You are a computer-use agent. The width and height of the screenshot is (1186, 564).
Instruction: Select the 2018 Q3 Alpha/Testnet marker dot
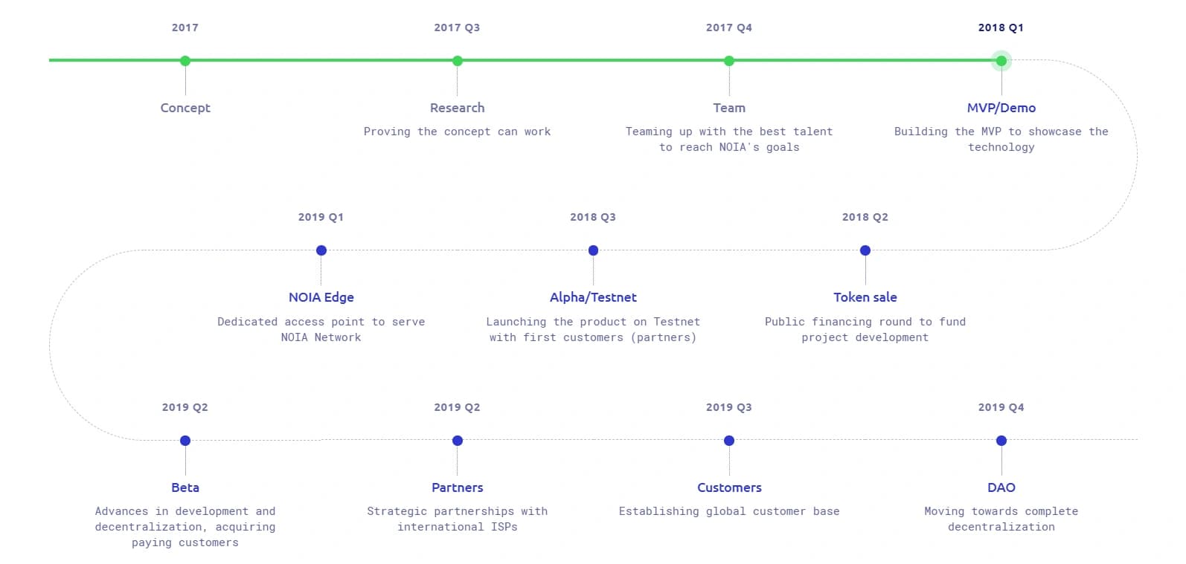pos(593,250)
